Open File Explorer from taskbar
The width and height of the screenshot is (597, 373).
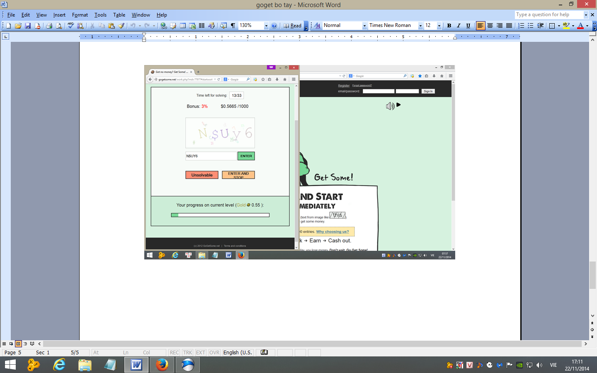point(85,365)
